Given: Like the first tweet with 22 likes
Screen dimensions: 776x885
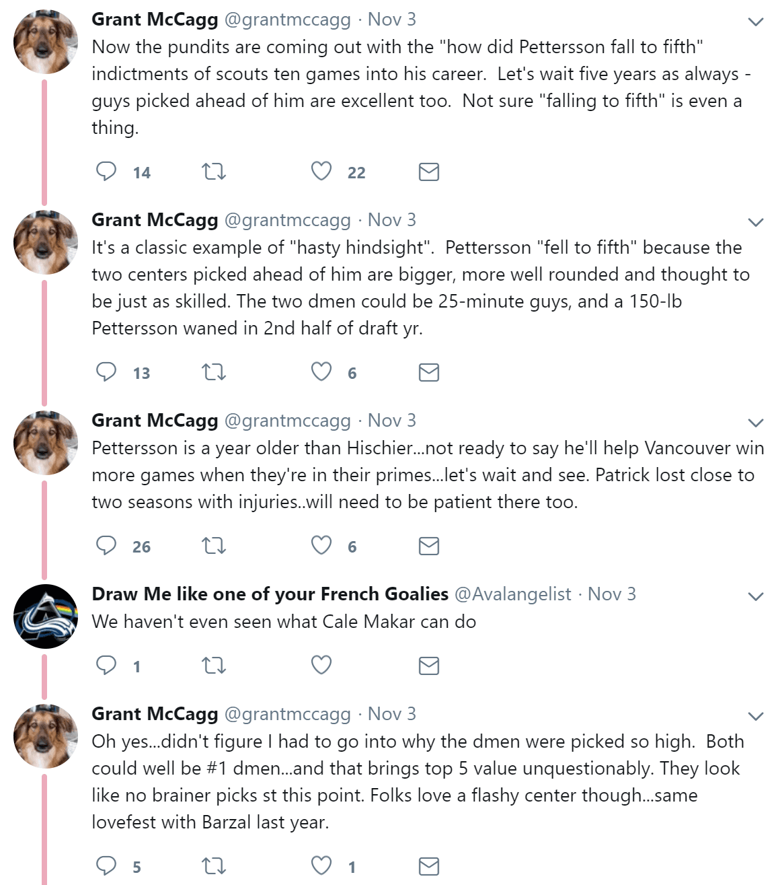Looking at the screenshot, I should tap(321, 172).
